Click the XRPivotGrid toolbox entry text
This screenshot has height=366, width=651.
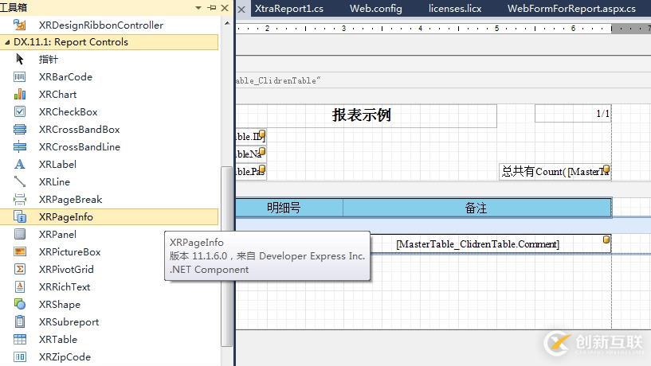pyautogui.click(x=66, y=269)
